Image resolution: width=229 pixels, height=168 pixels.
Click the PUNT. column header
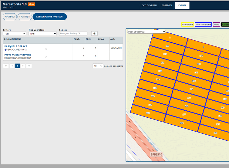coord(79,40)
